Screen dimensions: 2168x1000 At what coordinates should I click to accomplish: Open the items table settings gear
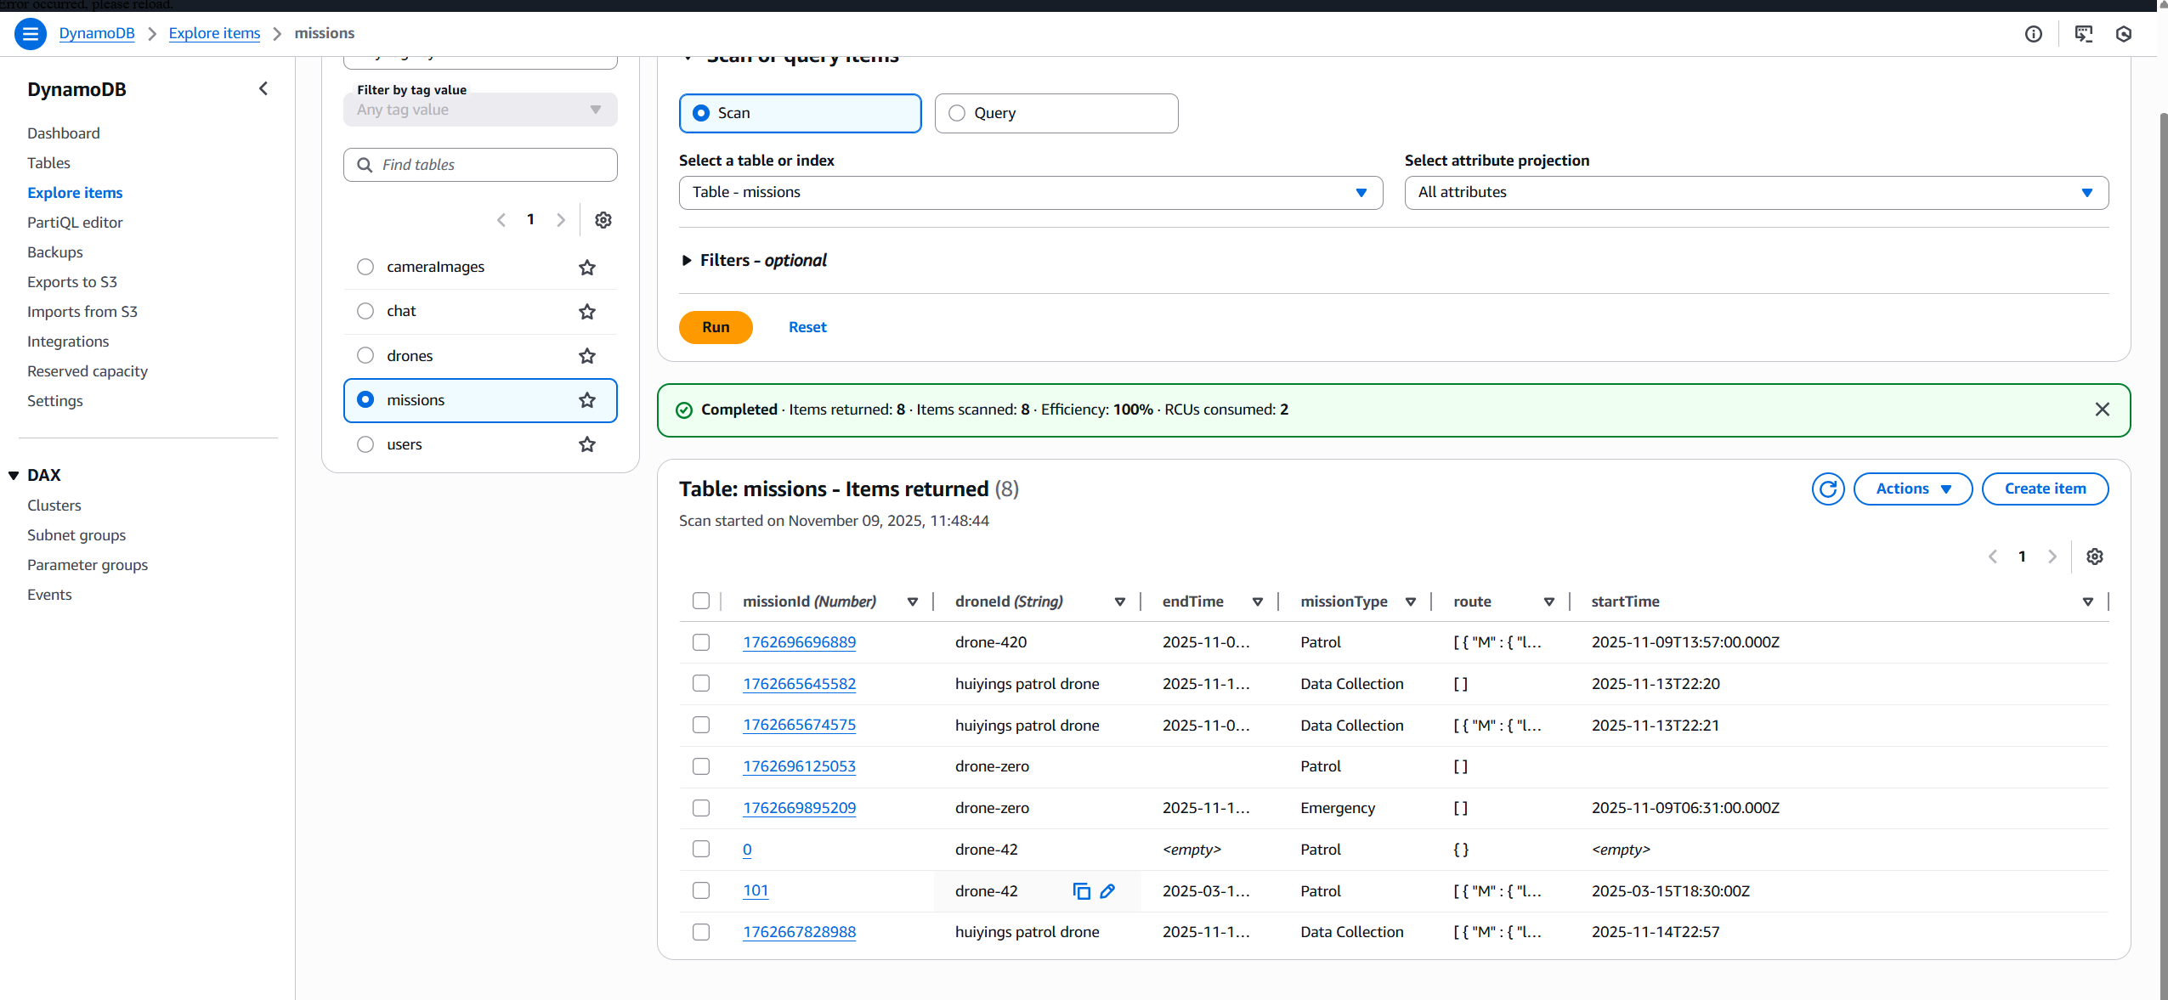click(x=2095, y=556)
